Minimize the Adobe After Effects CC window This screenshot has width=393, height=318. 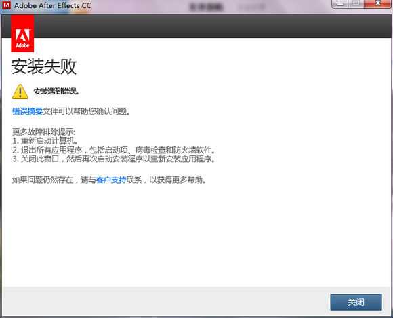click(x=340, y=4)
